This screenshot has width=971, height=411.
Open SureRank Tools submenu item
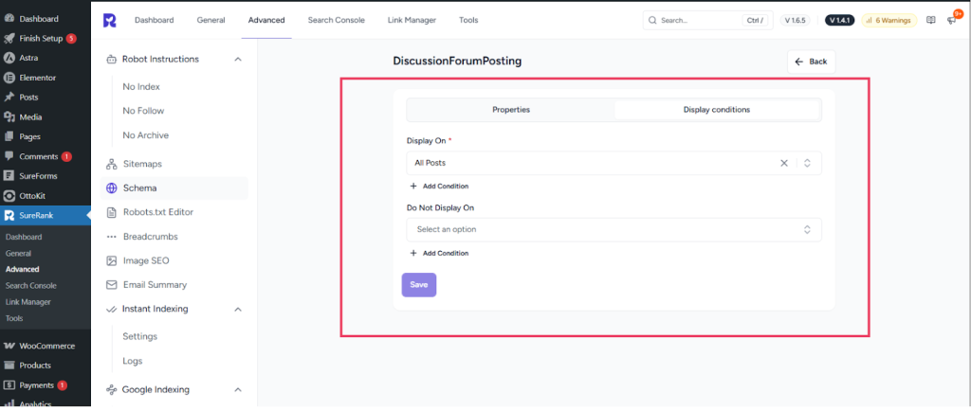click(x=14, y=318)
